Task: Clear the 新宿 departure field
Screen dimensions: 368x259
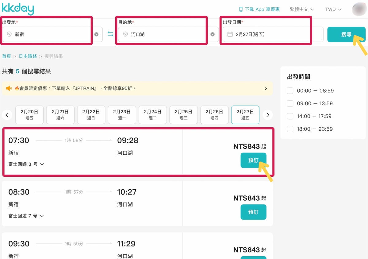Action: coord(96,34)
